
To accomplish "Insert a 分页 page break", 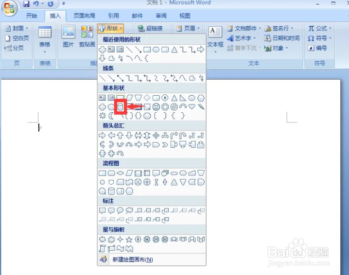I will tap(14, 48).
